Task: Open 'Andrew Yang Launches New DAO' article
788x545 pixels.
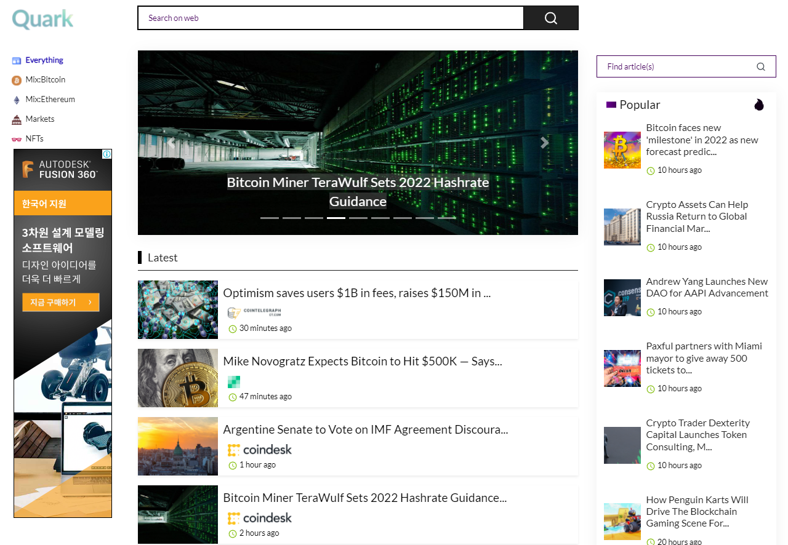Action: click(x=707, y=287)
